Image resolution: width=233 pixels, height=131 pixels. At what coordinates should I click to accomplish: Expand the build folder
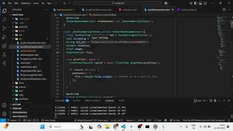[21, 31]
